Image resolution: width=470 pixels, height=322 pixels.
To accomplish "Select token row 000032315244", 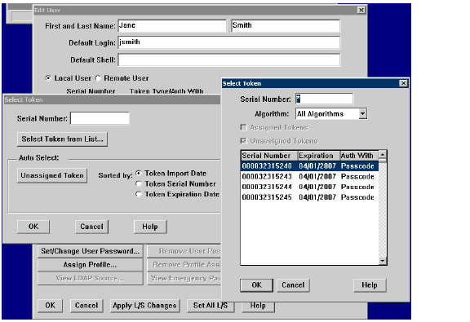I will tap(309, 187).
